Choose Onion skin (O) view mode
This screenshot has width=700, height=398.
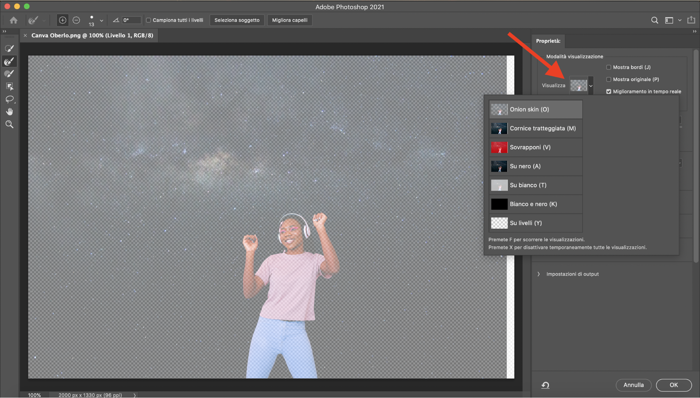pos(535,109)
